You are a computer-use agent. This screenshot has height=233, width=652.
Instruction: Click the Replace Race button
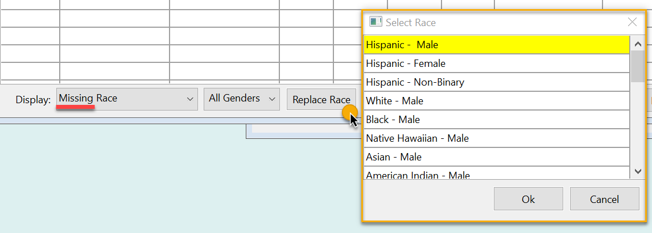321,100
